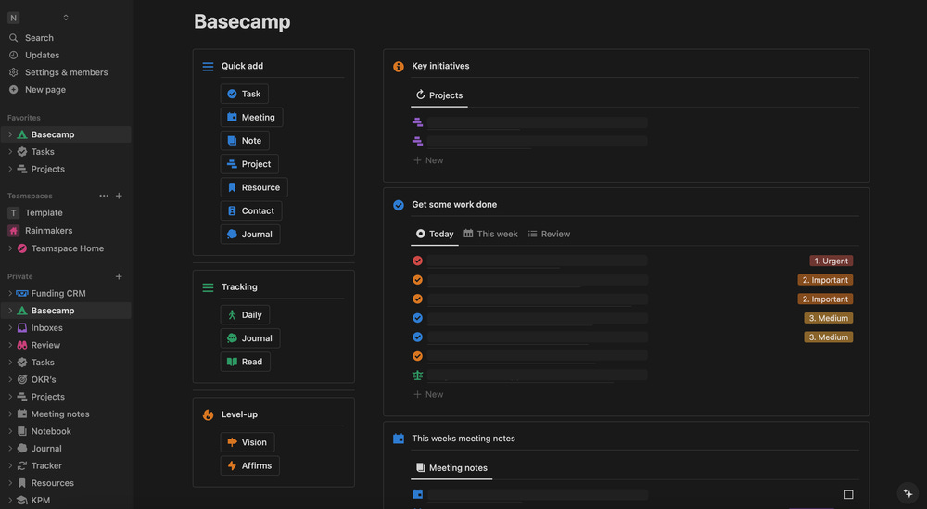Click the Read tracking button
927x509 pixels.
246,362
